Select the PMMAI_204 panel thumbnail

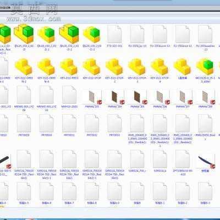click(x=115, y=97)
